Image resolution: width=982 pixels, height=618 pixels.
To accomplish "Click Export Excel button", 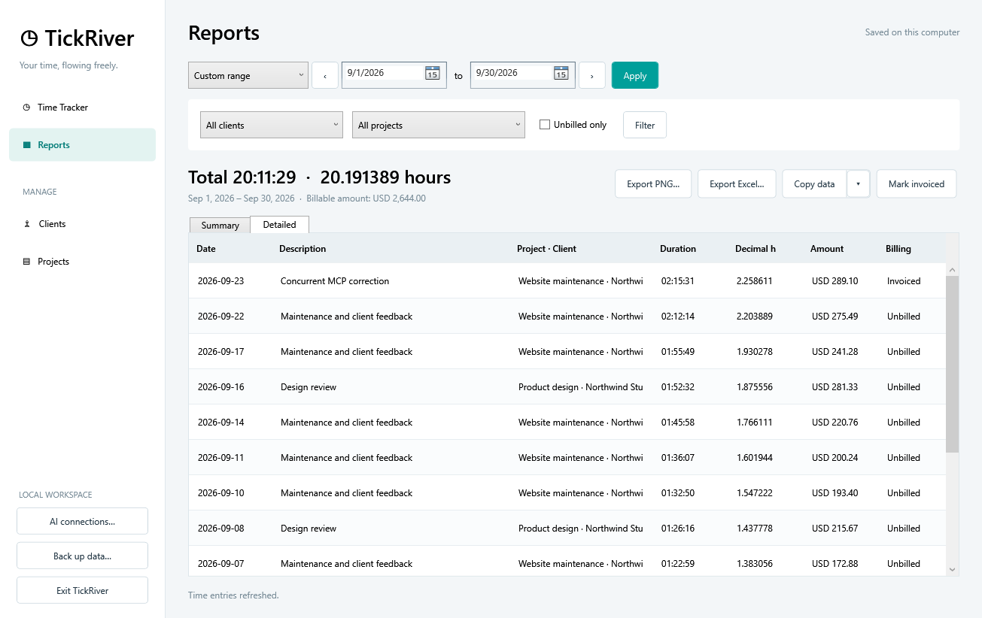I will pyautogui.click(x=737, y=184).
